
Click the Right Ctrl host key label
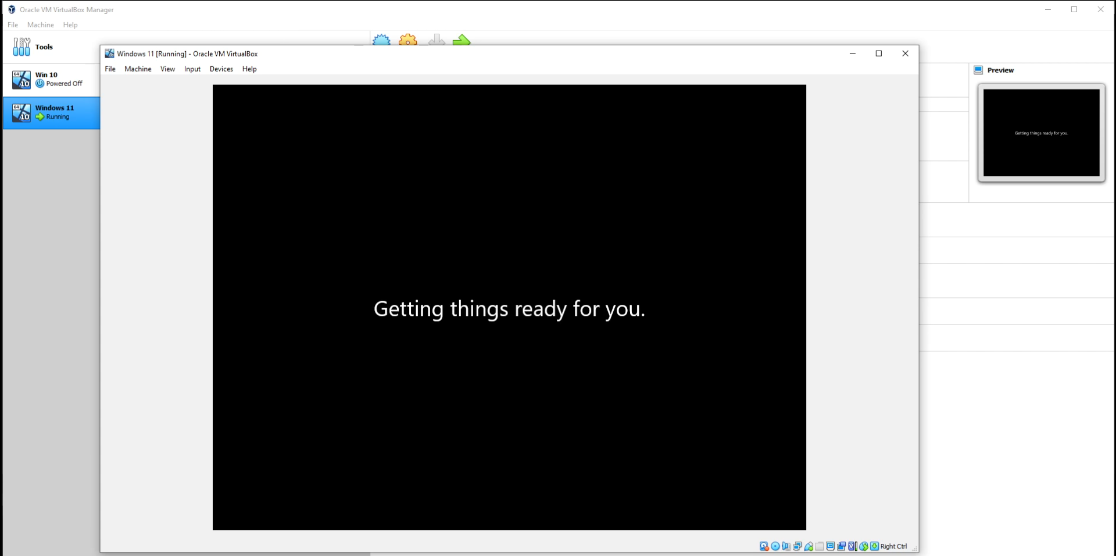(893, 546)
